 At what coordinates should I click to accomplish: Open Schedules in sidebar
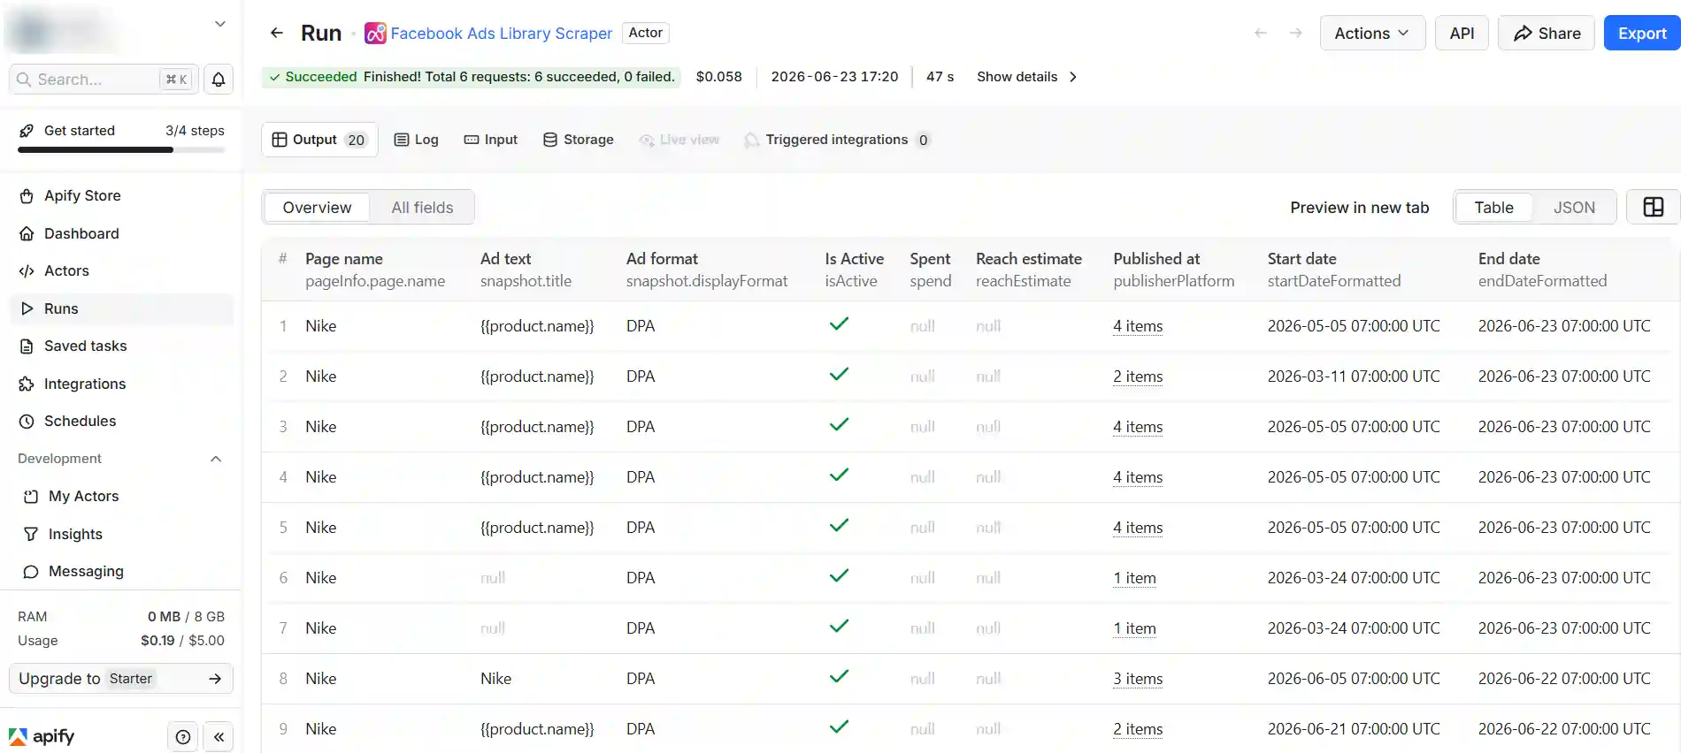124,421
